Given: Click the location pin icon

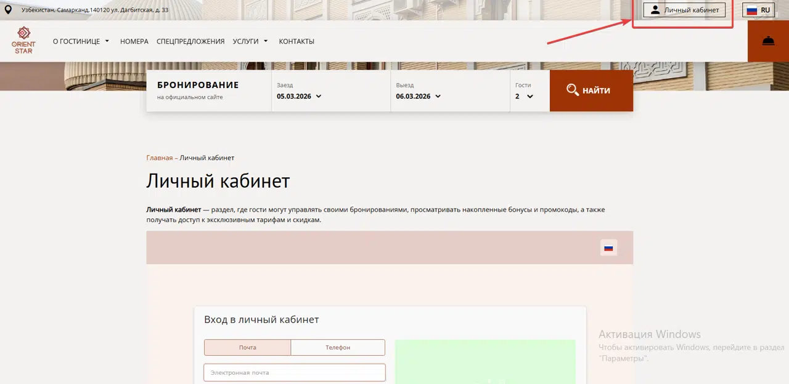Looking at the screenshot, I should 8,10.
